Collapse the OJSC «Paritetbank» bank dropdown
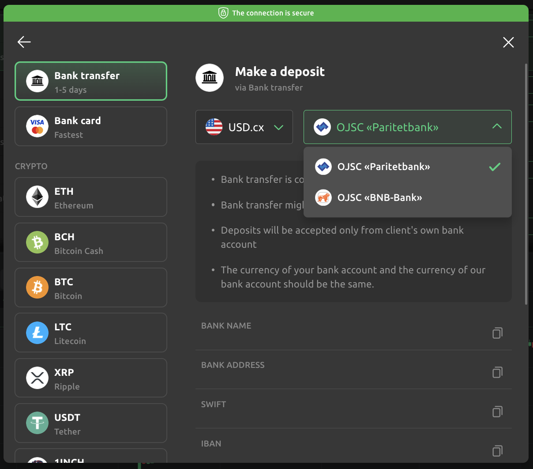 [x=497, y=127]
